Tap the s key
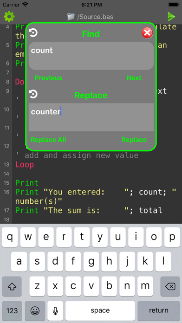This screenshot has height=323, width=182. pos(37,261)
